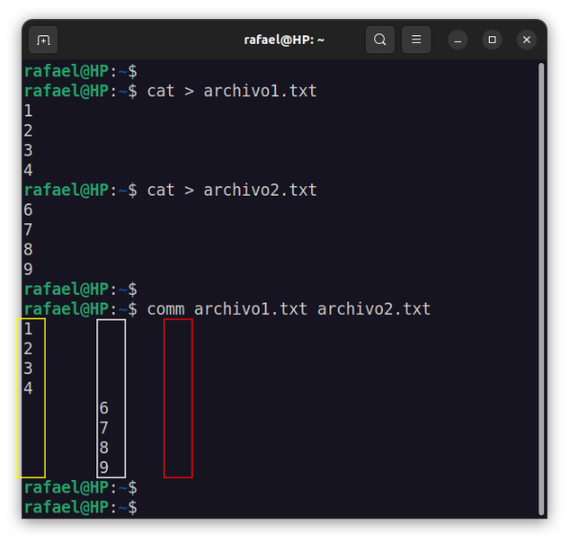
Task: Click the 8 in the comm output
Action: pos(104,448)
